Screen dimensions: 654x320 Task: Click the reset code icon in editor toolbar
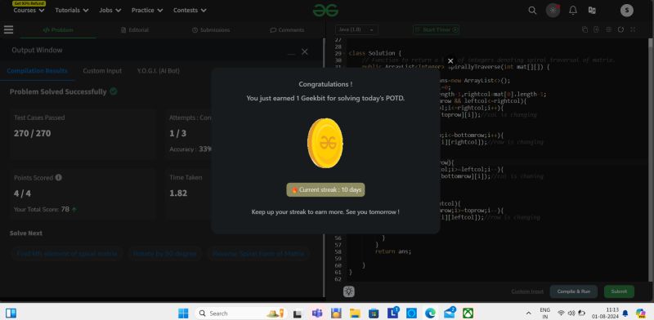click(x=620, y=29)
